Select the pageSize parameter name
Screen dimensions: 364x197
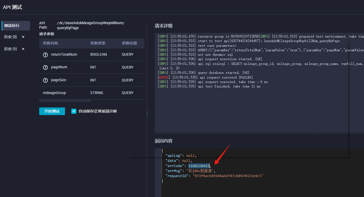[x=59, y=80]
